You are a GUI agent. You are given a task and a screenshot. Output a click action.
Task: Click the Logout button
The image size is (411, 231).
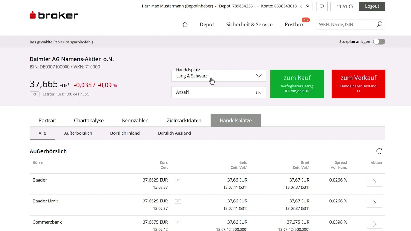372,6
